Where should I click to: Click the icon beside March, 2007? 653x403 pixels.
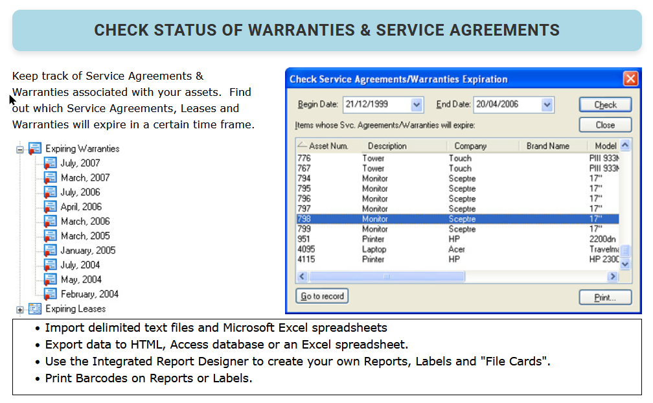(50, 178)
